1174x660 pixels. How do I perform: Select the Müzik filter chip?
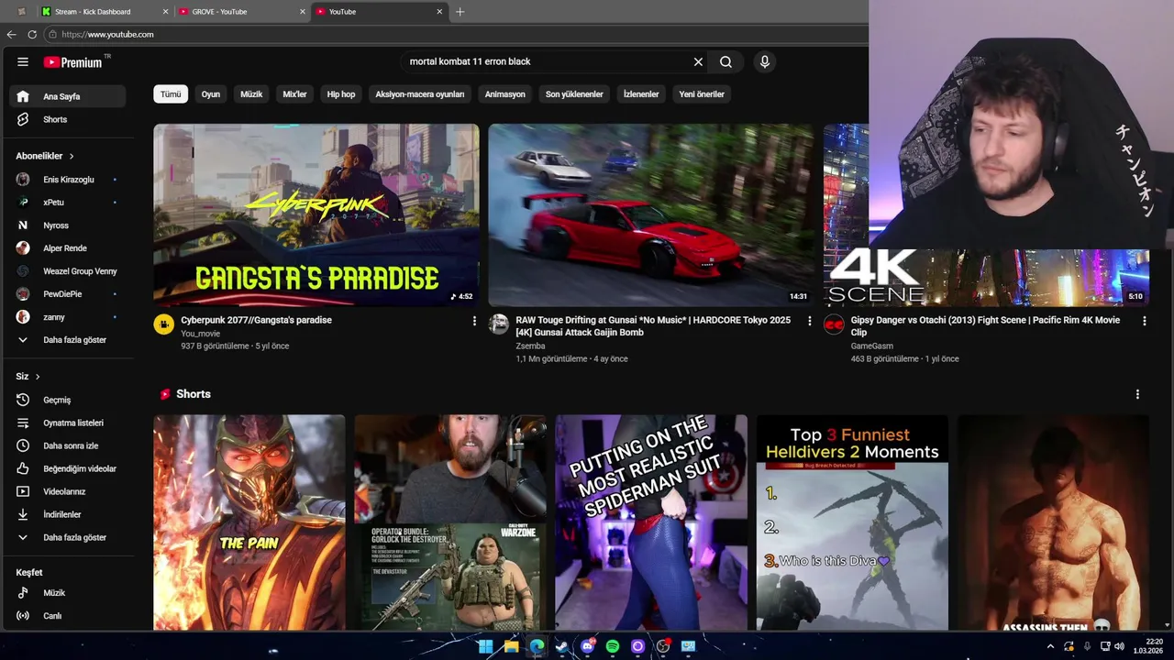[251, 94]
